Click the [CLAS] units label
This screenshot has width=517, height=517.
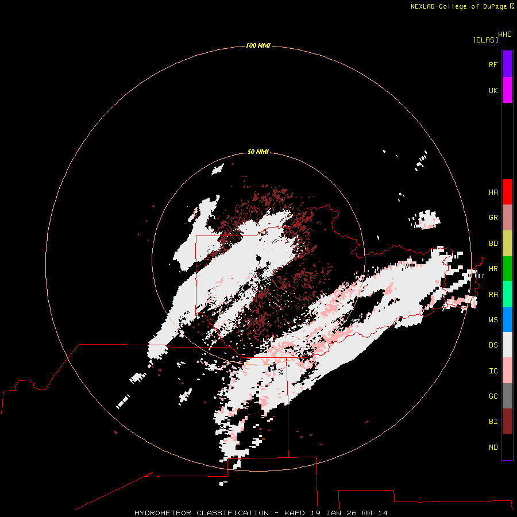[x=485, y=40]
